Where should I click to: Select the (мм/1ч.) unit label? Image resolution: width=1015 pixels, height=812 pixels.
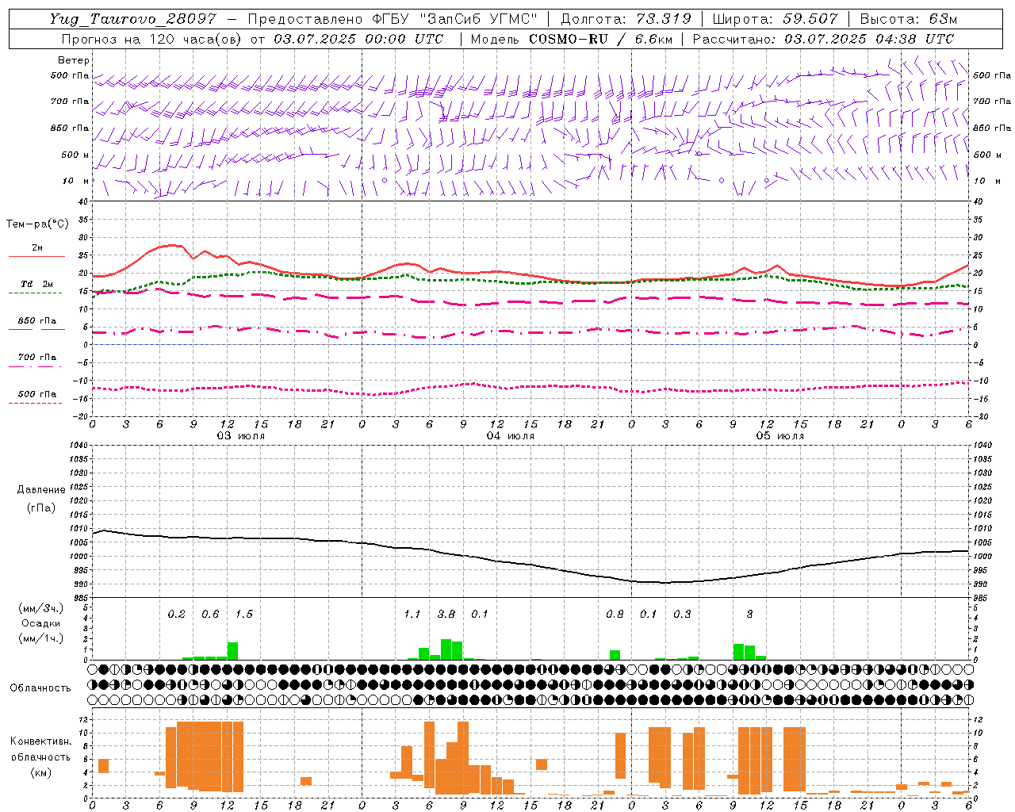41,638
